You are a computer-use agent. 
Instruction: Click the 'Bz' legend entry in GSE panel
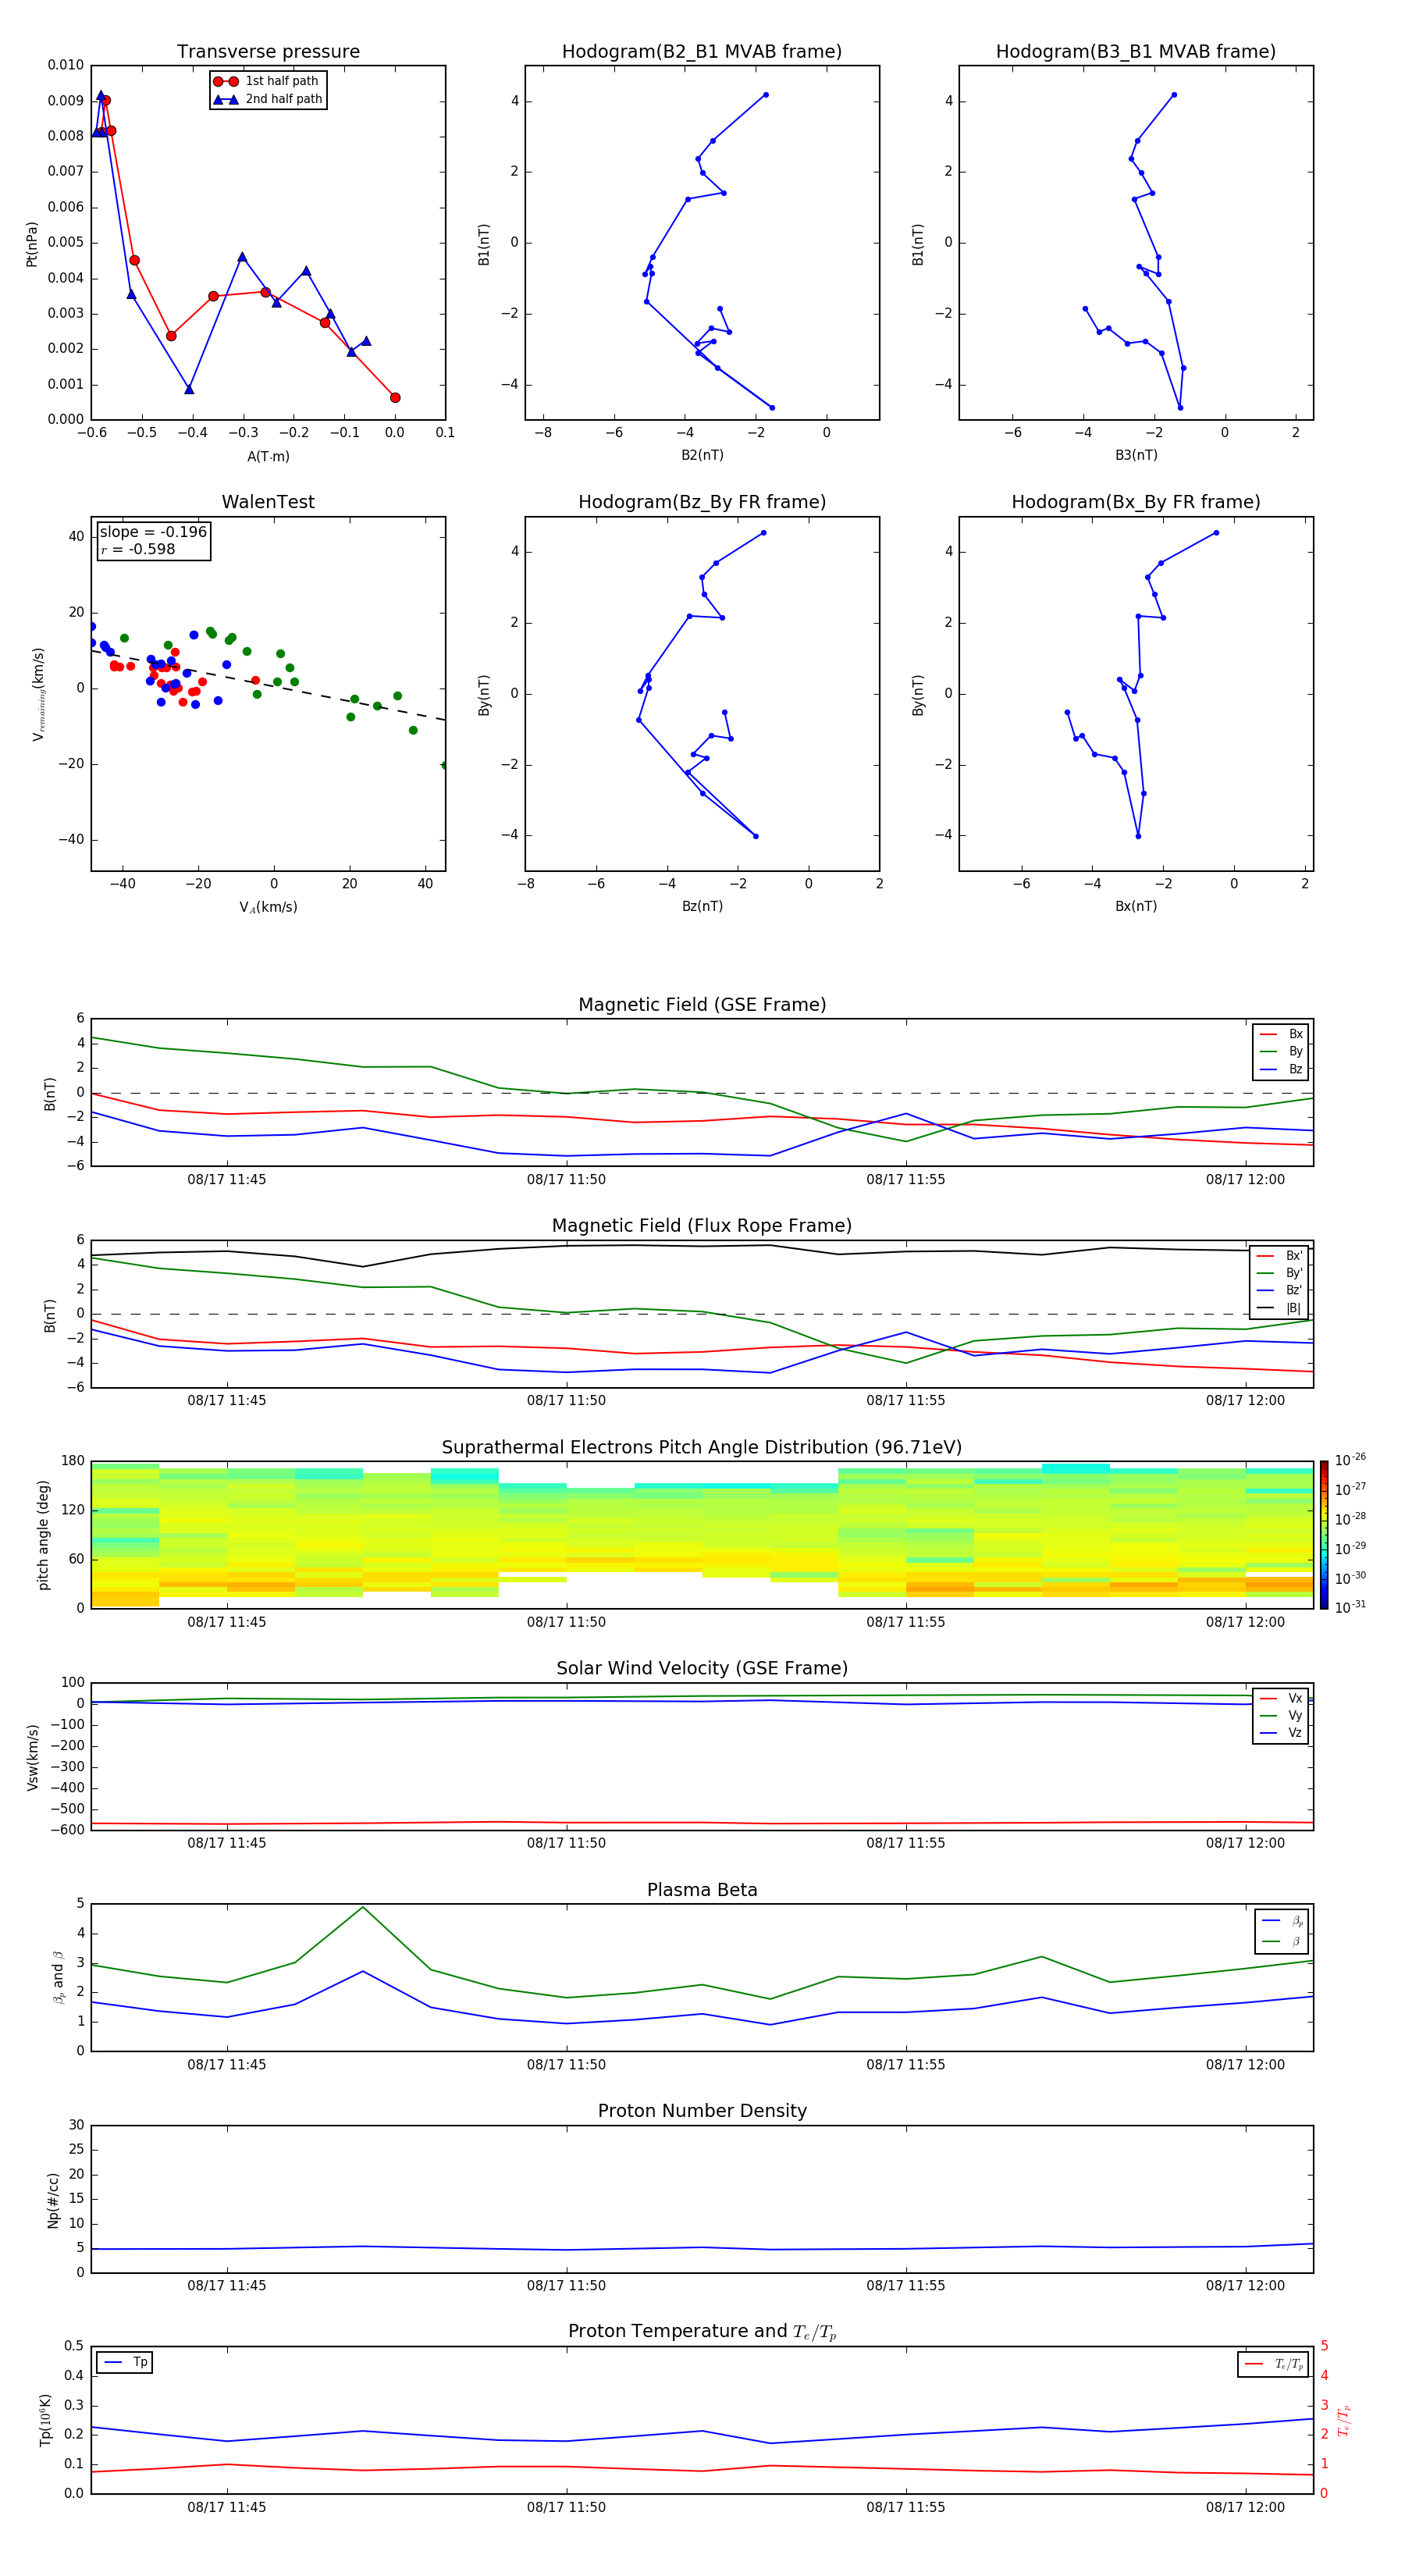click(1282, 1069)
